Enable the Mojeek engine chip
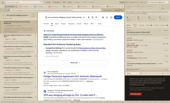Image resolution: width=170 pixels, height=103 pixels. pyautogui.click(x=84, y=2)
